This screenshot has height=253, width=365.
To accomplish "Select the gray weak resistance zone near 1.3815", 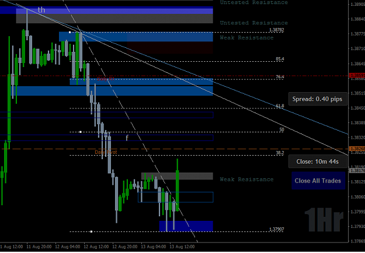I will click(x=177, y=176).
